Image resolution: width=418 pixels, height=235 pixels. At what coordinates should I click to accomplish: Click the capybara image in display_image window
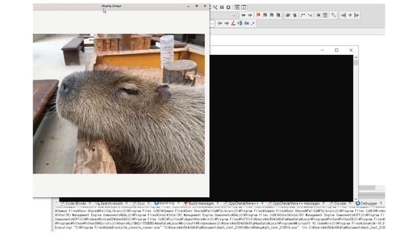(x=119, y=104)
